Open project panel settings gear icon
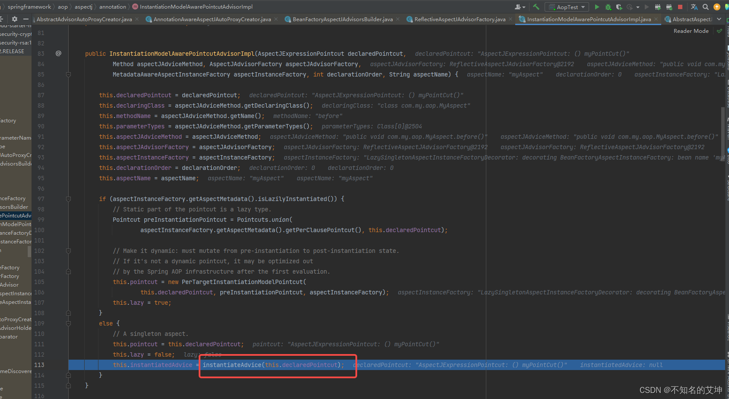This screenshot has height=399, width=729. coord(15,19)
